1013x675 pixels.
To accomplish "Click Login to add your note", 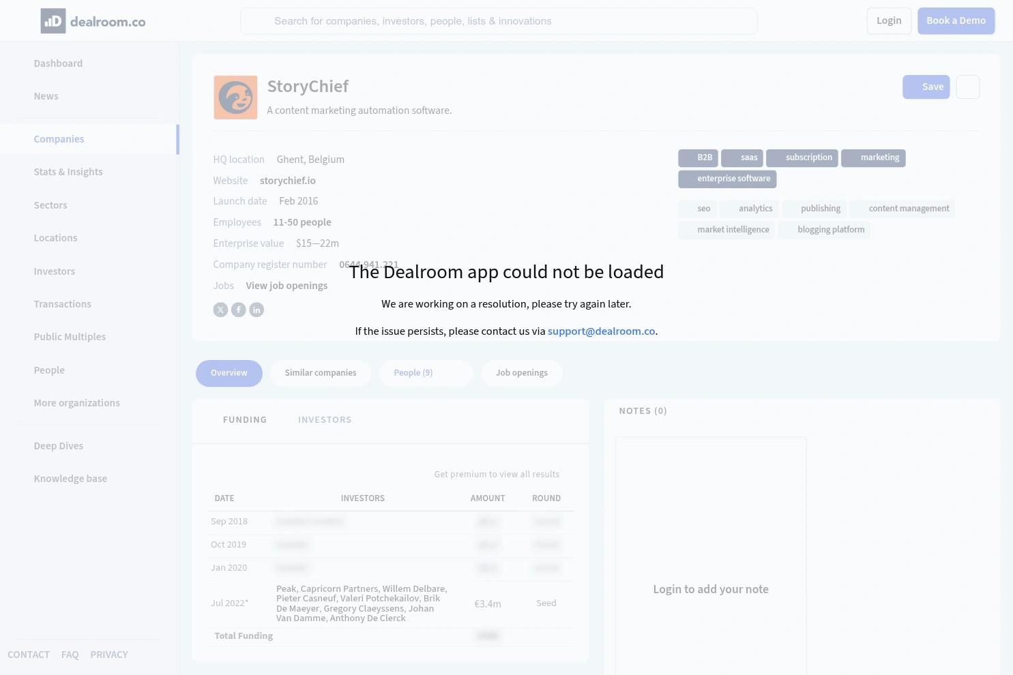I will pyautogui.click(x=711, y=589).
